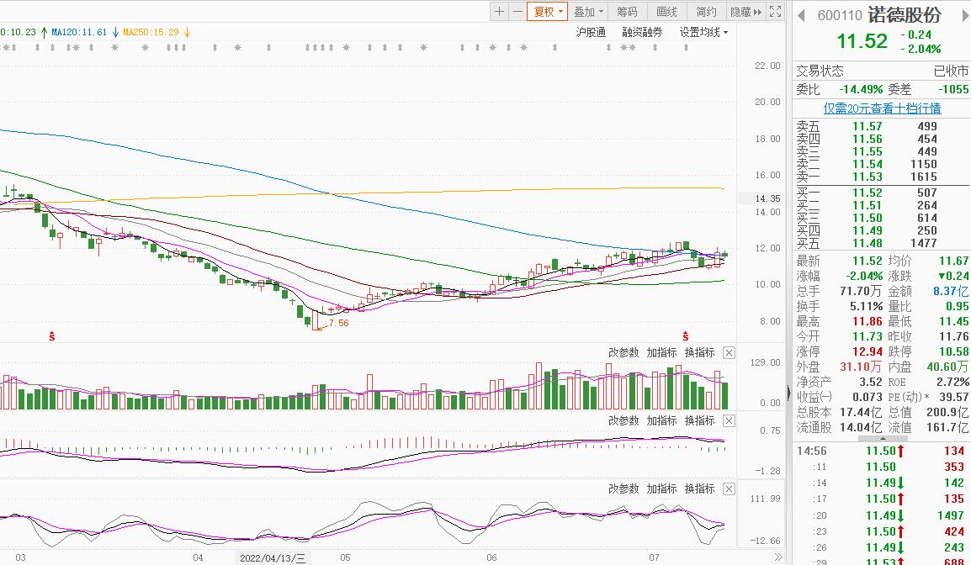Screen dimensions: 971x565
Task: Click the zoom in plus icon
Action: [x=500, y=11]
